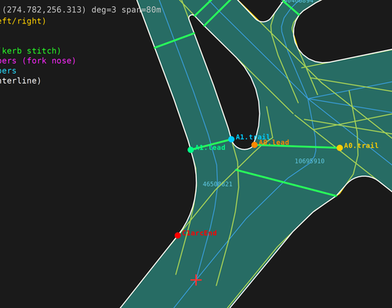Click the '(fork nose)' legend entry
392x308 pixels.
pos(49,60)
